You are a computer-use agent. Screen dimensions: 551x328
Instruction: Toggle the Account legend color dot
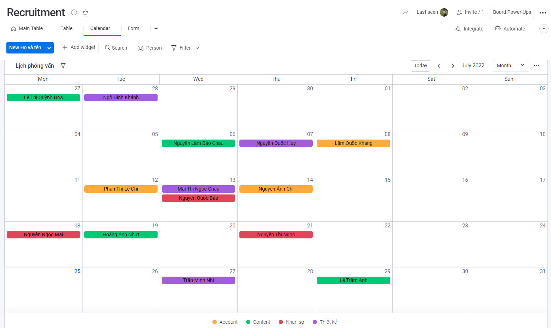click(x=215, y=322)
